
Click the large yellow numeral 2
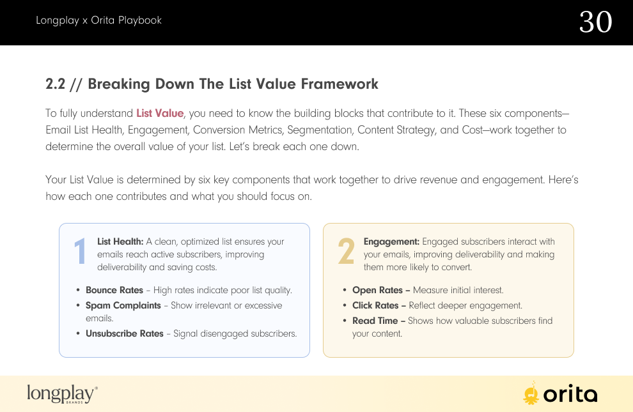(x=346, y=251)
